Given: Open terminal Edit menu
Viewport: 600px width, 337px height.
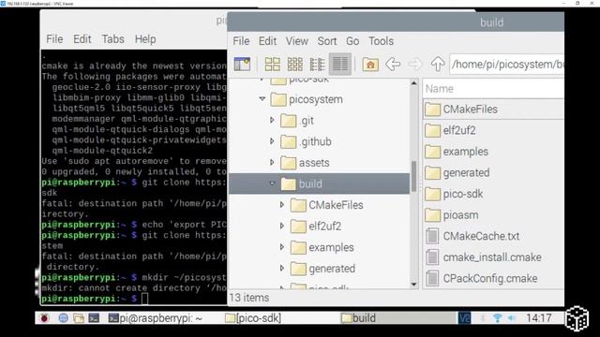Looking at the screenshot, I should [82, 39].
